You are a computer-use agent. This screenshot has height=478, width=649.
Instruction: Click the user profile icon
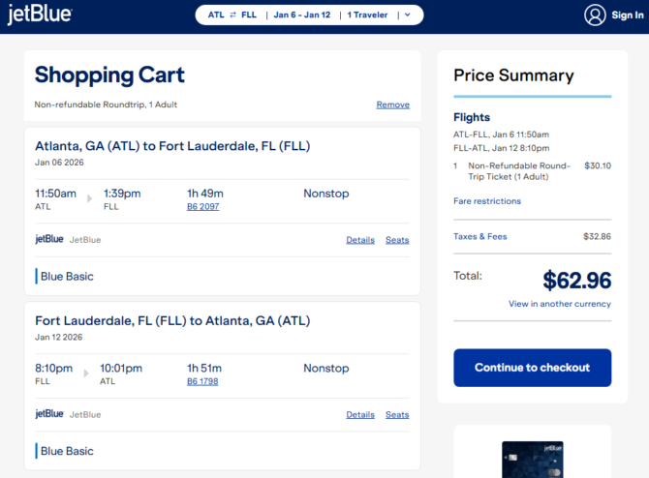click(x=595, y=15)
